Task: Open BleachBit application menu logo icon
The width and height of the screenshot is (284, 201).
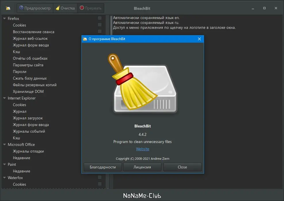Action: click(8, 8)
